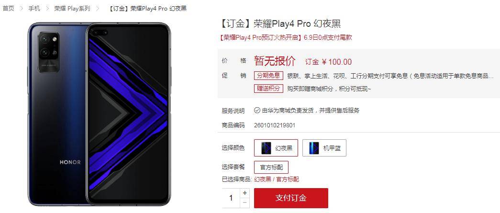This screenshot has width=500, height=213.
Task: Open 手机 category in breadcrumb
Action: click(x=34, y=9)
